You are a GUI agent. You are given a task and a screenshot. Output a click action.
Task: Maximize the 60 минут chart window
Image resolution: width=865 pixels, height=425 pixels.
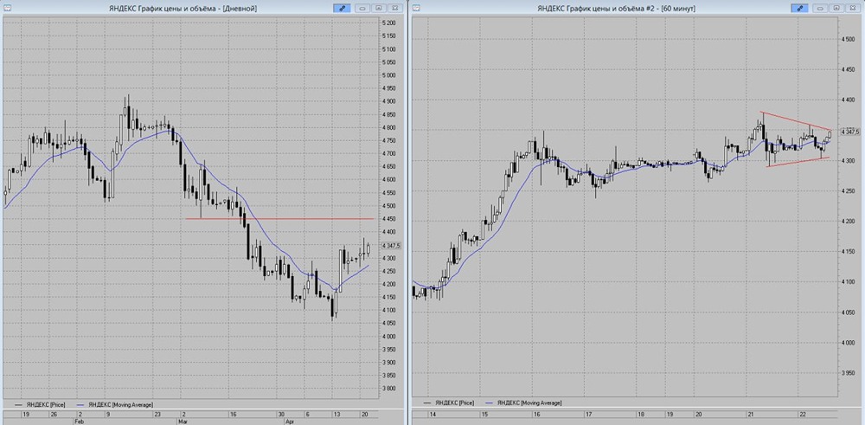836,9
